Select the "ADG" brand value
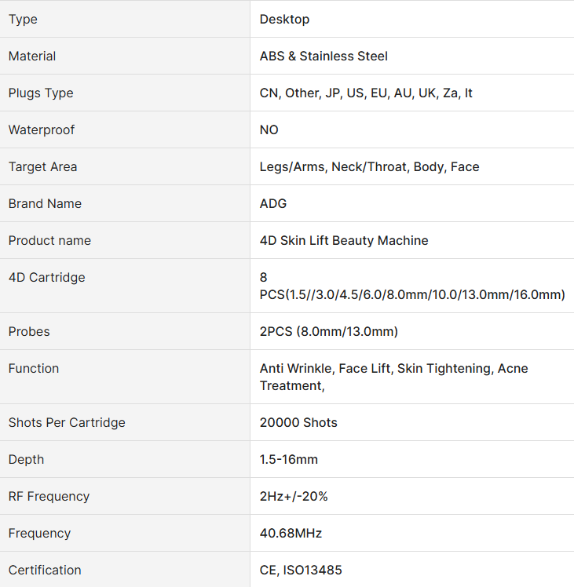The image size is (574, 587). (273, 203)
